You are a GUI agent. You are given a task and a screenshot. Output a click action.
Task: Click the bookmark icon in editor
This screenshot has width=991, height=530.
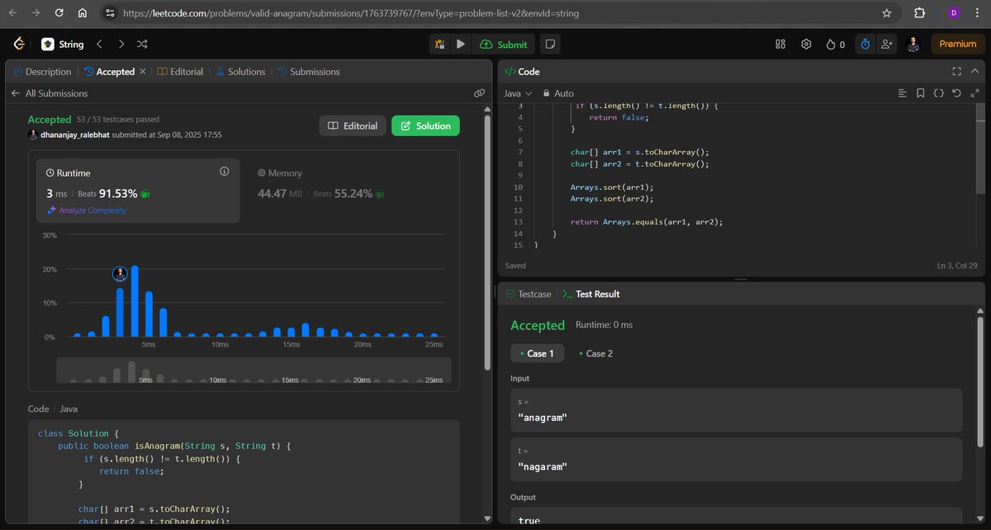coord(920,93)
